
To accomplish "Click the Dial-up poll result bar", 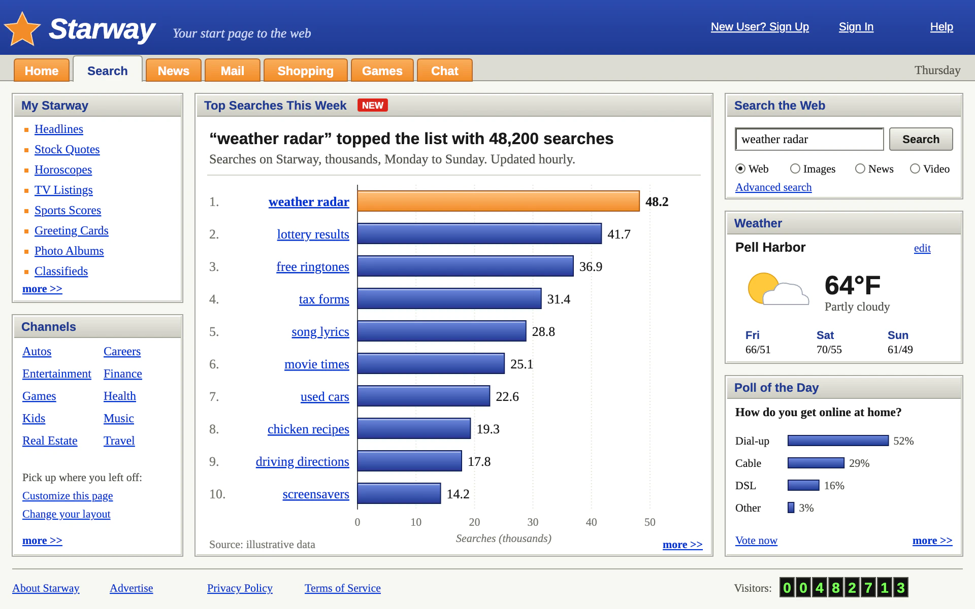I will [838, 441].
